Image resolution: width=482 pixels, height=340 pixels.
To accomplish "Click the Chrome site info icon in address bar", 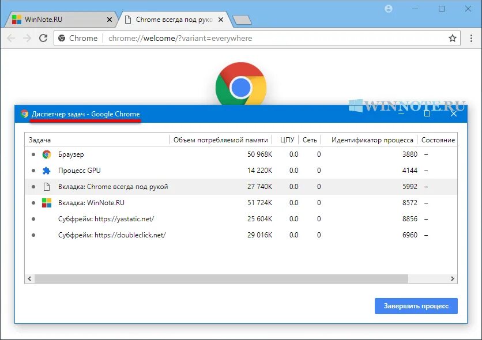I will pos(62,38).
